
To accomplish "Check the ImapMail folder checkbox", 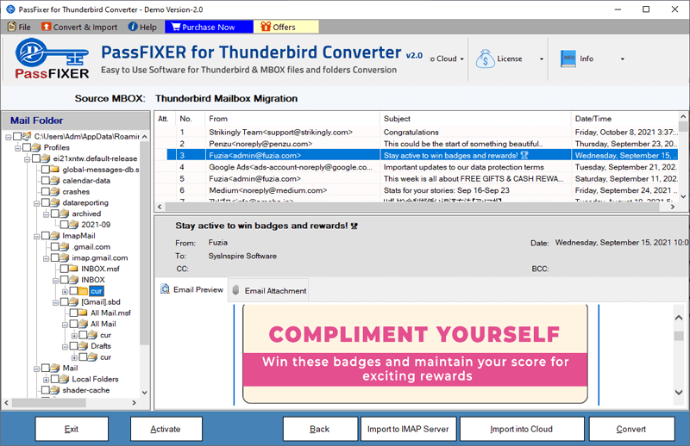I will coord(46,236).
